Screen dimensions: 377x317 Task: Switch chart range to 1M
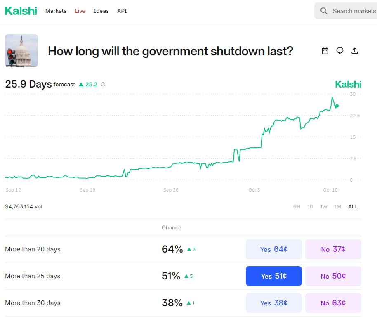click(338, 206)
